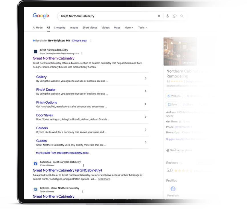Open Google Lens image search icon
The width and height of the screenshot is (248, 209).
coord(175,16)
